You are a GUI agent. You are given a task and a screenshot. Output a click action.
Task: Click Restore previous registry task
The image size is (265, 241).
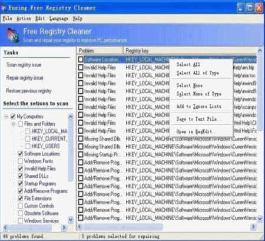point(29,91)
